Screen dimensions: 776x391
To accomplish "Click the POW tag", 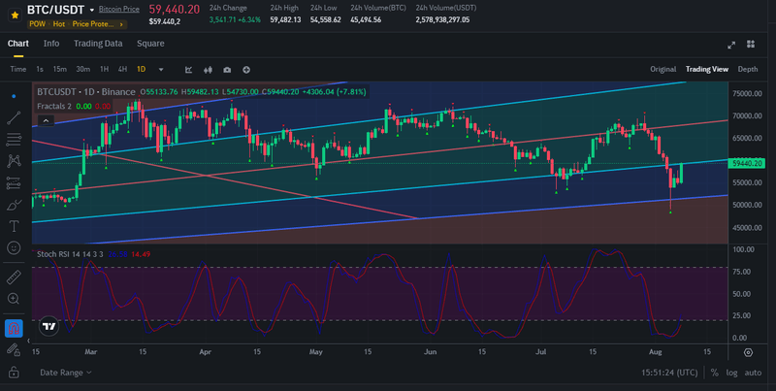I will [38, 23].
